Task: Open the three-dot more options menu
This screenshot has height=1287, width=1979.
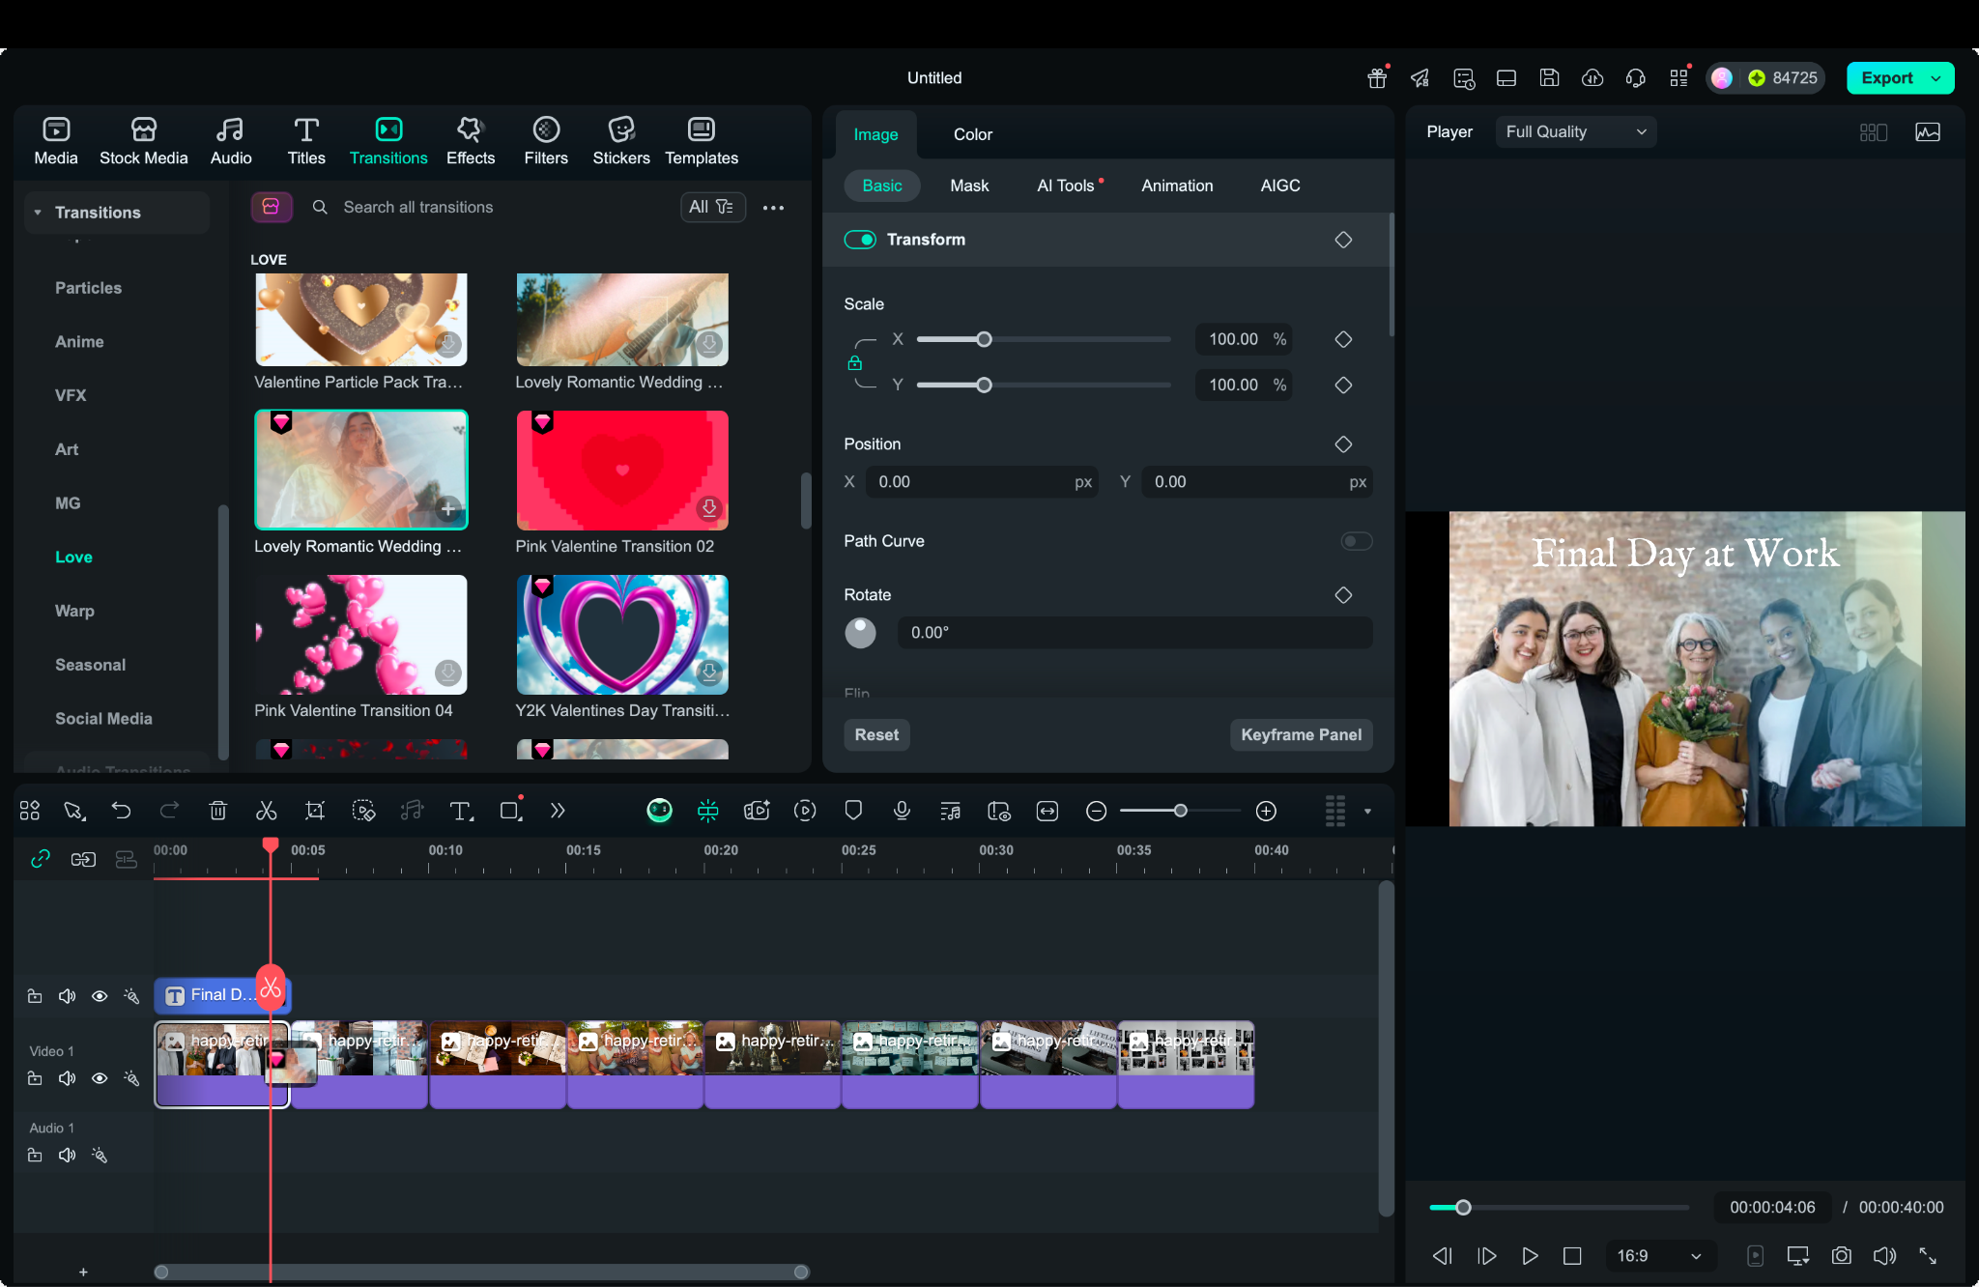Action: pos(773,208)
